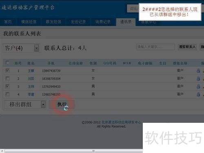Click the 序号 column header

point(18,63)
